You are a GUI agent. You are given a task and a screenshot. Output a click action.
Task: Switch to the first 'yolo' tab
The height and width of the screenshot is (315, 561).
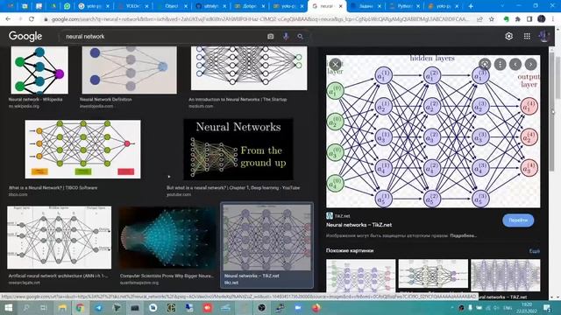click(94, 6)
